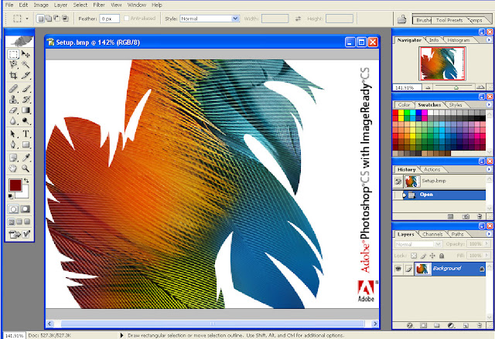Select the Pen tool
The image size is (495, 339).
tap(13, 144)
